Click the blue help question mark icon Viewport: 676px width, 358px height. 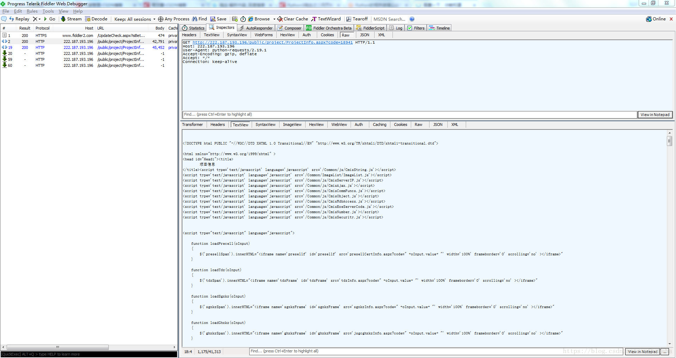[x=412, y=19]
